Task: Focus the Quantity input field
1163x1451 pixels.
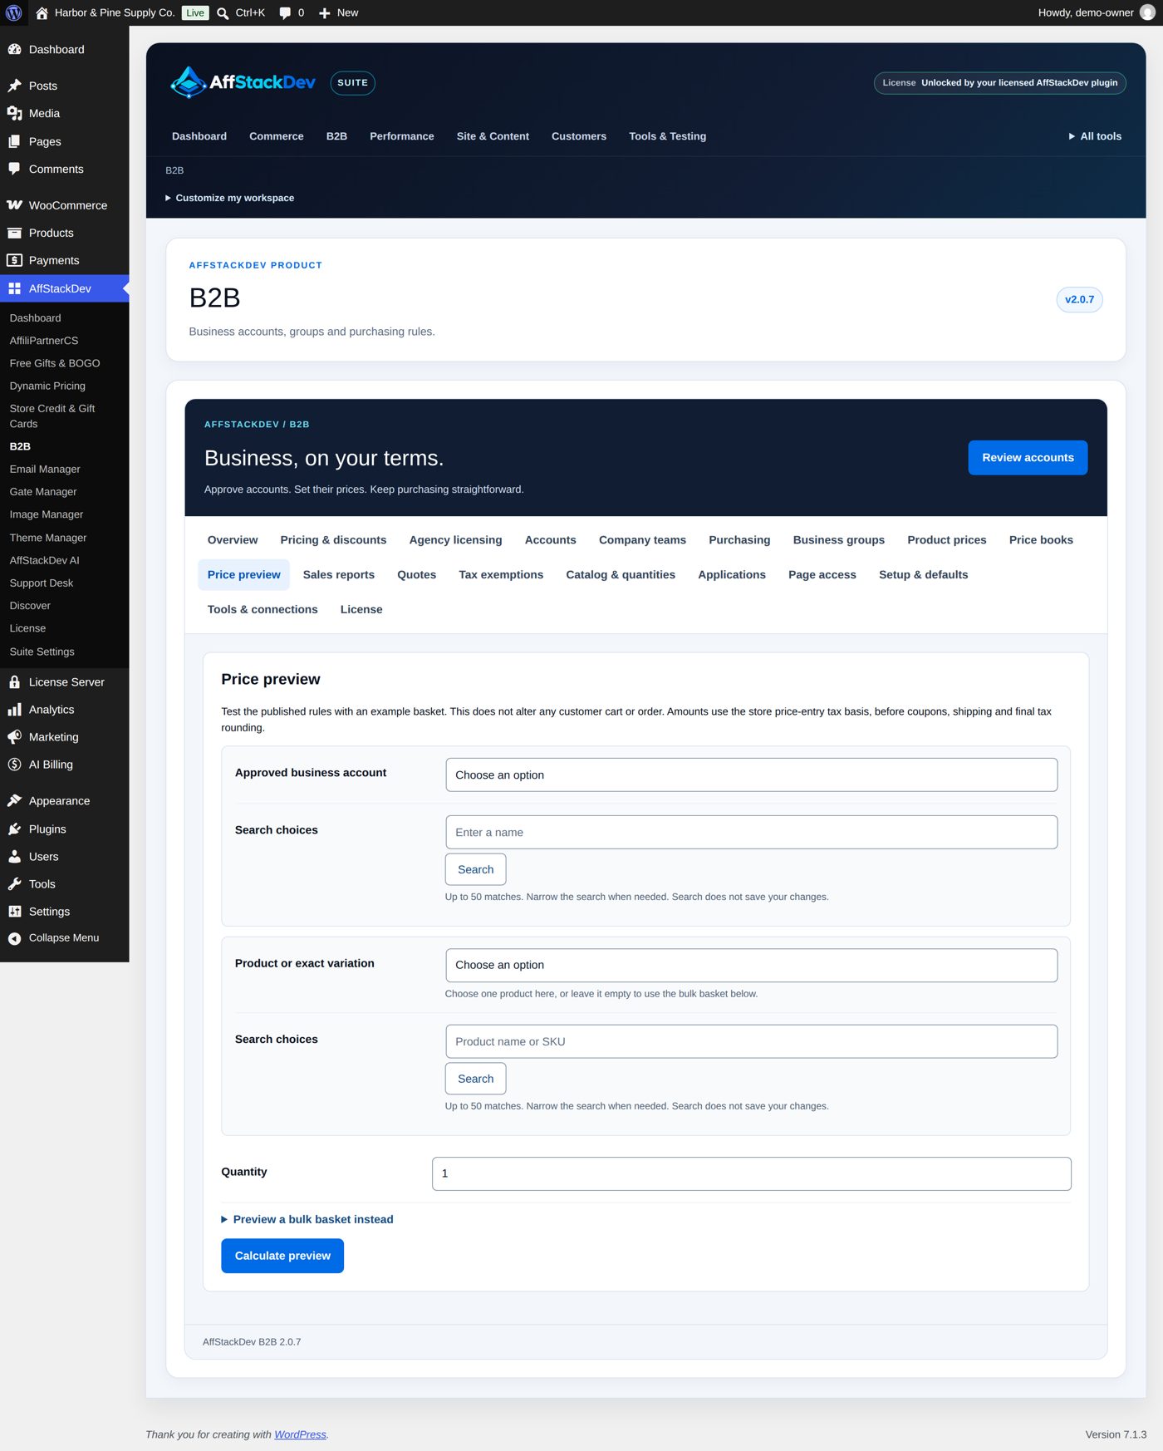Action: point(751,1173)
